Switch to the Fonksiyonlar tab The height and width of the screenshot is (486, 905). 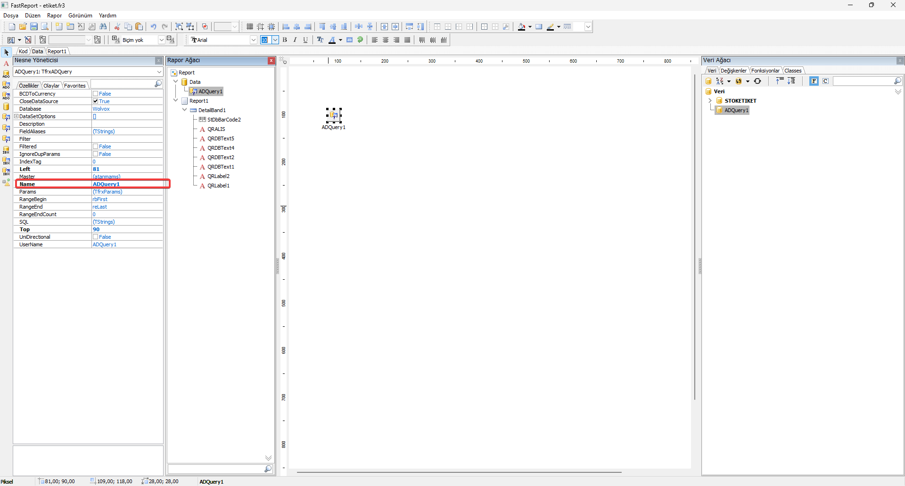(765, 71)
